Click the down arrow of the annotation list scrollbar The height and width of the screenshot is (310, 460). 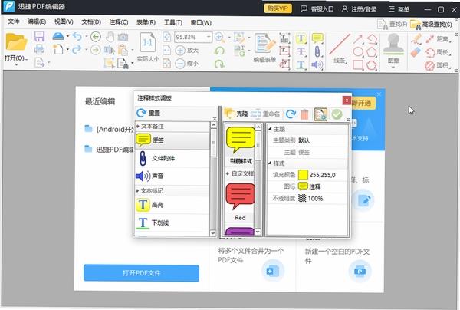(x=213, y=233)
